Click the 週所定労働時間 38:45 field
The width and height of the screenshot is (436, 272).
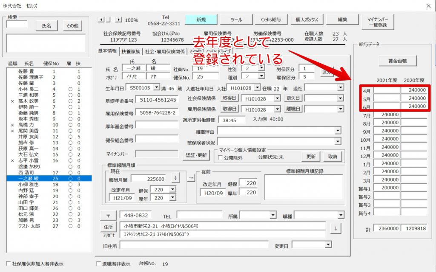coord(232,120)
